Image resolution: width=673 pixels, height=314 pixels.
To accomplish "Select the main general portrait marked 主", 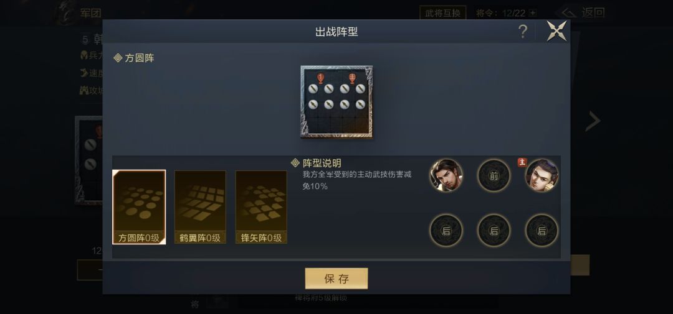I will pos(542,175).
